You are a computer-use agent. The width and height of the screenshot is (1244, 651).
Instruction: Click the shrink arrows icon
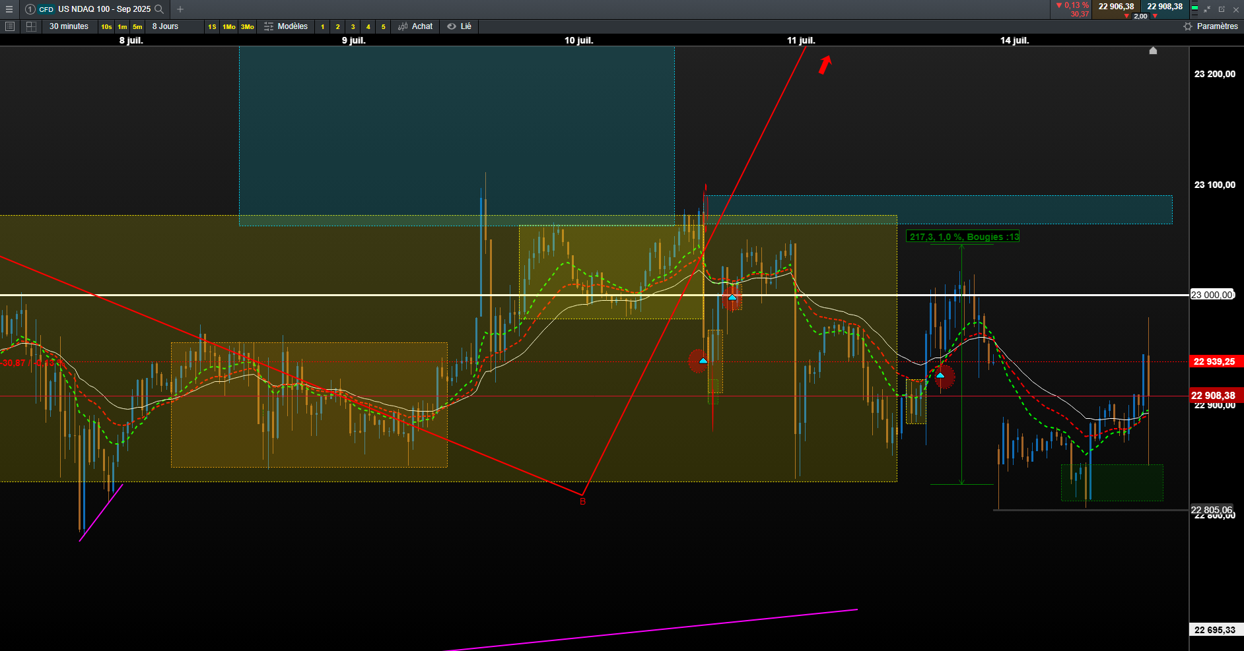coord(1207,9)
